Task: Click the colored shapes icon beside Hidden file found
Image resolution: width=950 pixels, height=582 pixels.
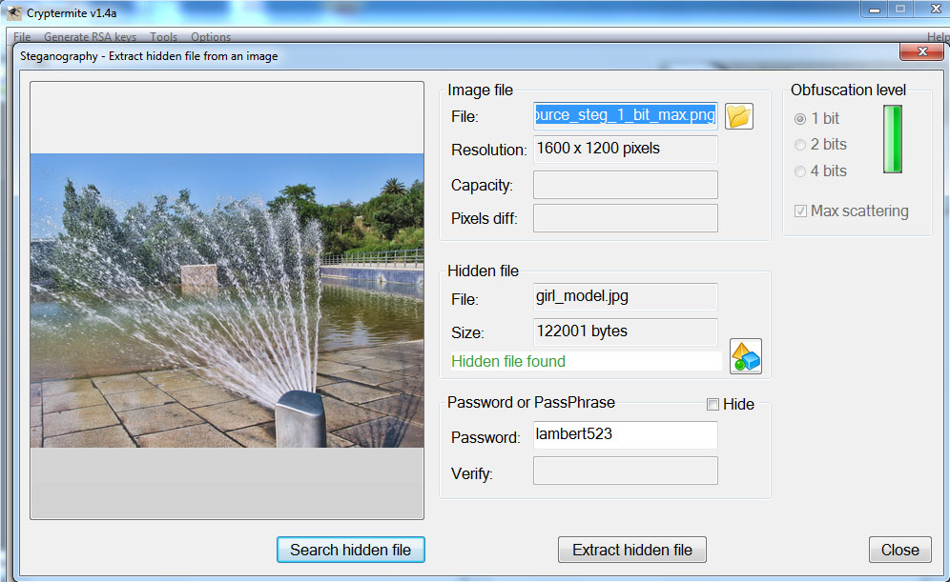Action: coord(745,356)
